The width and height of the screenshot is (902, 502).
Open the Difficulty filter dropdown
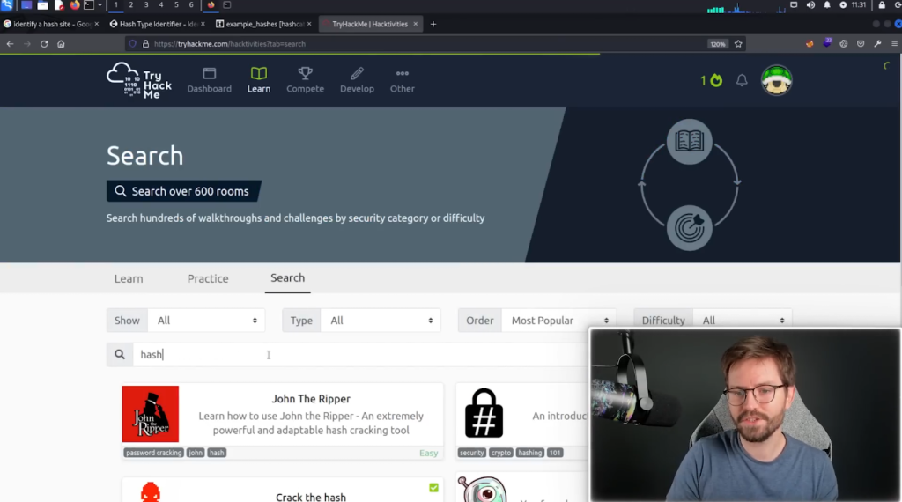point(742,319)
